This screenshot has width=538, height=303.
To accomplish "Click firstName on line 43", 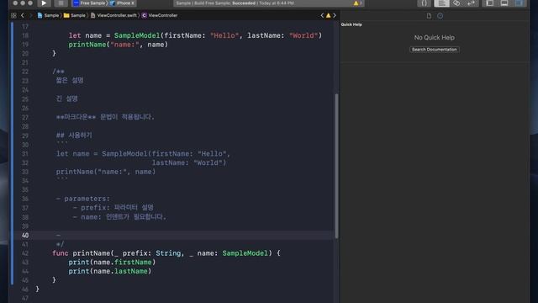I will click(133, 262).
